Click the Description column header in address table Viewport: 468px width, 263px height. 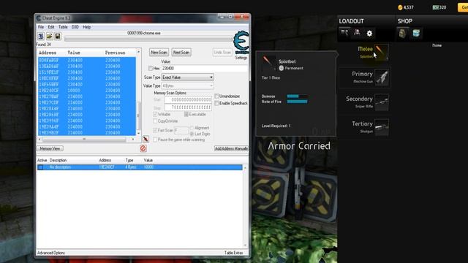tap(58, 161)
